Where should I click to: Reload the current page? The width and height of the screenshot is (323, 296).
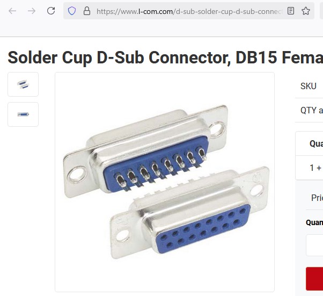click(51, 11)
